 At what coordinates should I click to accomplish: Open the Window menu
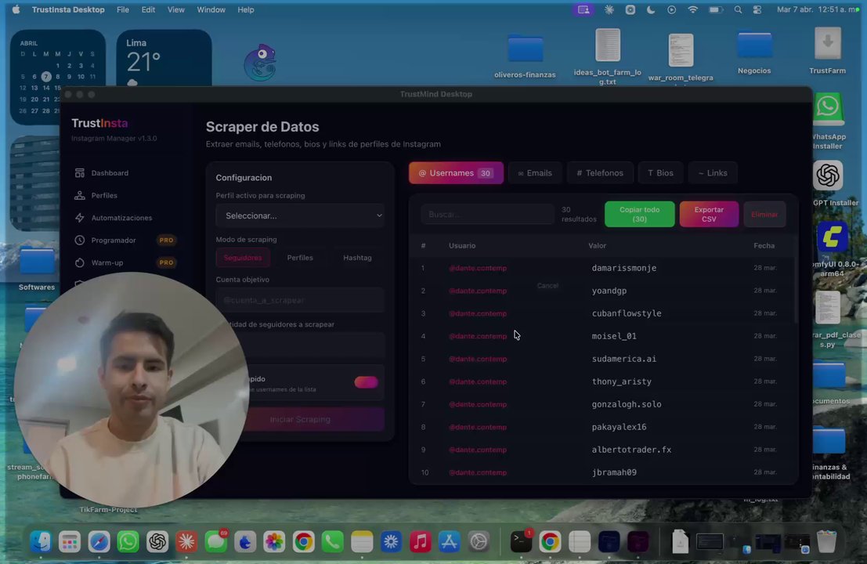click(x=211, y=9)
